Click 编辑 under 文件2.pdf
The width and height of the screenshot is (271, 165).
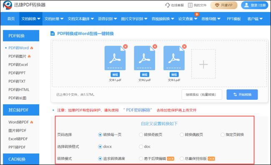(x=145, y=74)
